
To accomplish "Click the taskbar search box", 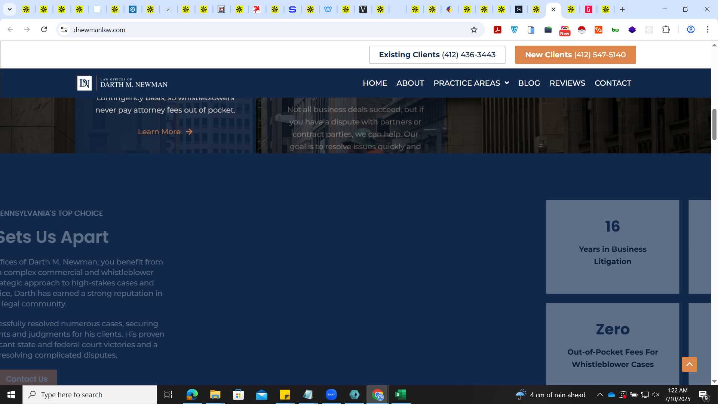I will (x=90, y=395).
